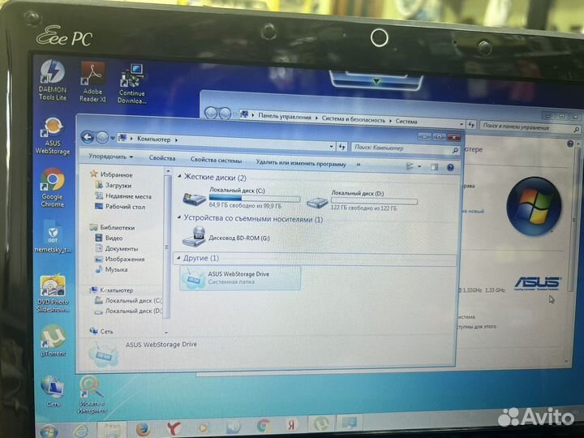Open Chrome from the taskbar

tap(264, 426)
